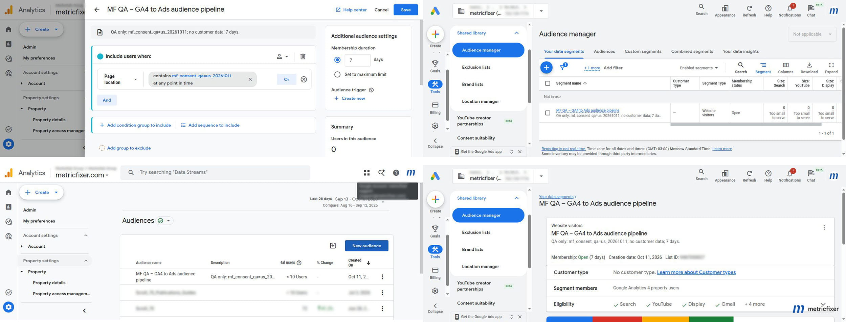Click the New audience button
The height and width of the screenshot is (322, 846).
[366, 246]
